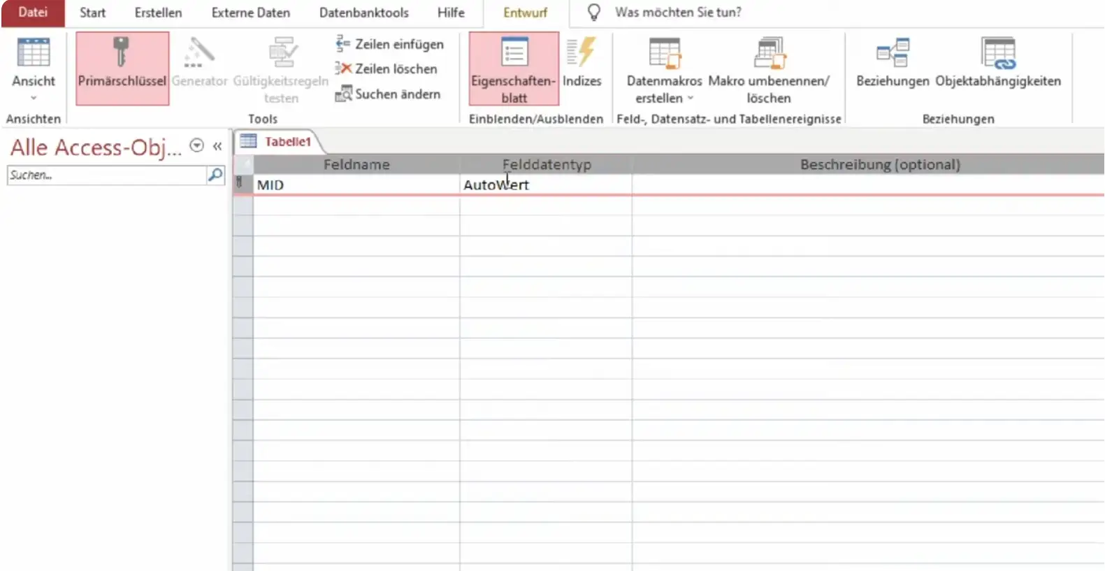Click the Suchen field in navigation pane

tap(105, 175)
